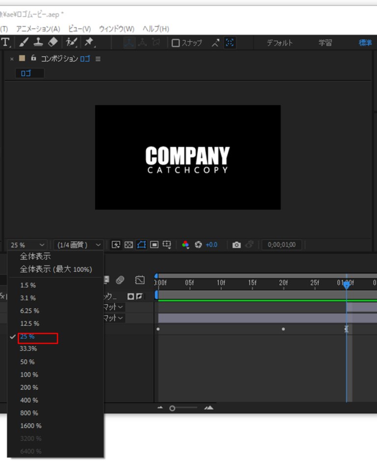Open the show channel color icon
Image resolution: width=377 pixels, height=464 pixels.
(x=186, y=245)
